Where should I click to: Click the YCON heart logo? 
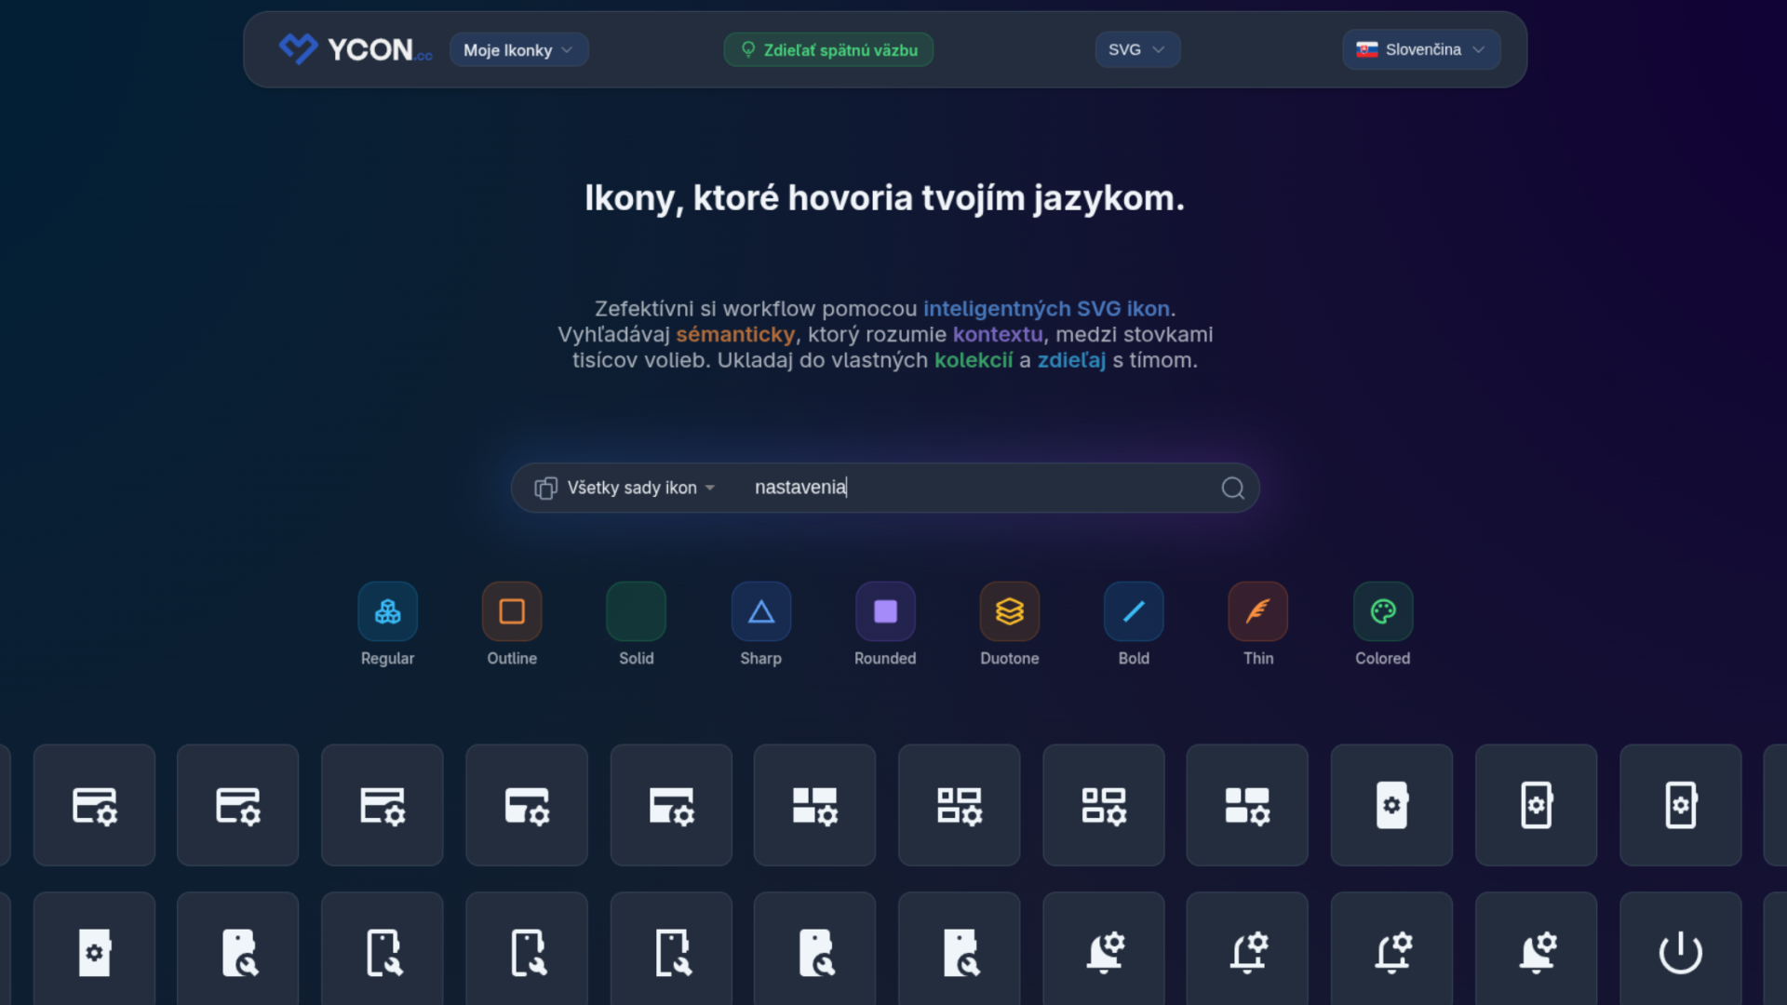click(x=299, y=48)
